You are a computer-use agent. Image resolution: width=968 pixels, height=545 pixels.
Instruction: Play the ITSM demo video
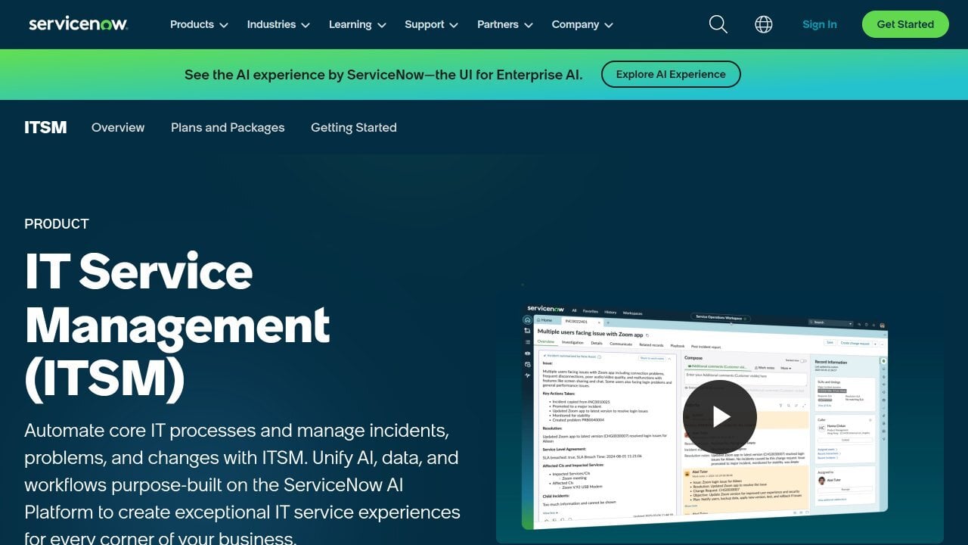click(720, 416)
